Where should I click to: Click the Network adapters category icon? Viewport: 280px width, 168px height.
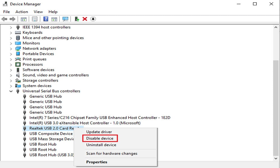pos(18,48)
